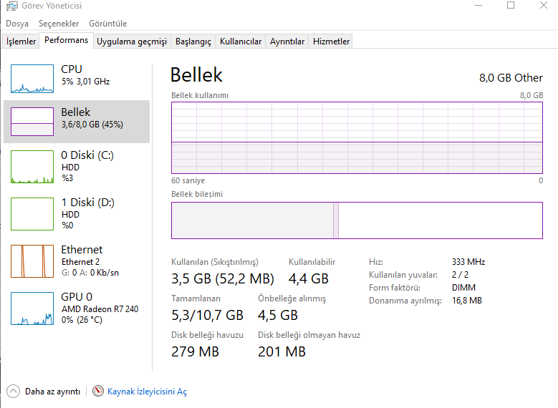
Task: Open the Kaynak İzleyicisini Aç link
Action: [x=147, y=392]
